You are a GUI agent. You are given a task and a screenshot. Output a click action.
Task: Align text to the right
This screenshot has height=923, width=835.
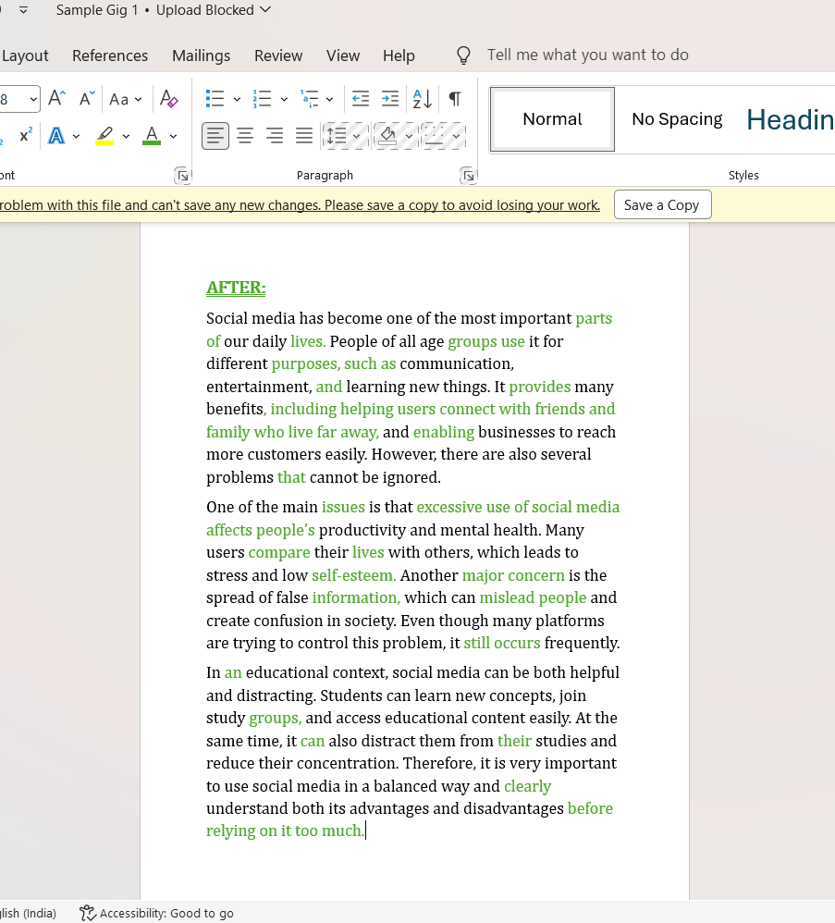point(275,136)
